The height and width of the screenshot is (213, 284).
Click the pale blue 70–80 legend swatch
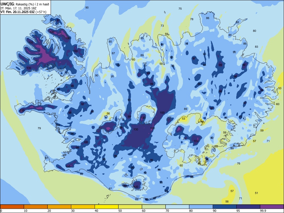[x=177, y=207]
